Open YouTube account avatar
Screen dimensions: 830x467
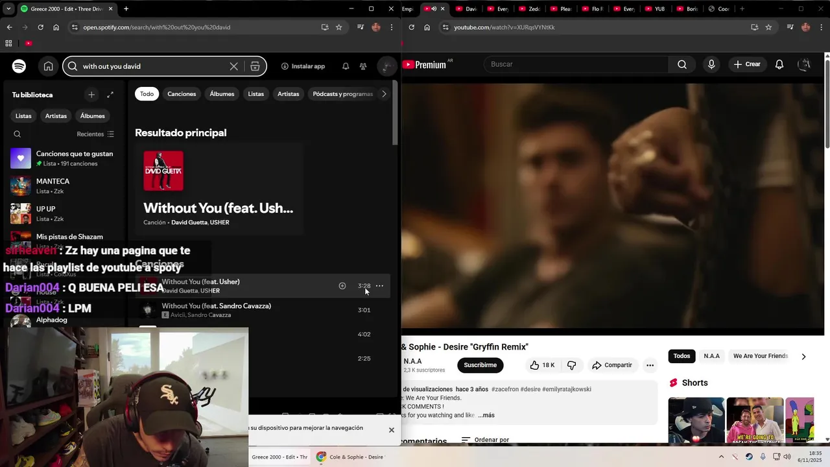(x=805, y=64)
